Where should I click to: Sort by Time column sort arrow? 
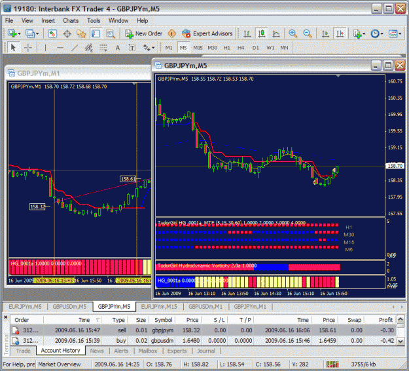(98, 320)
